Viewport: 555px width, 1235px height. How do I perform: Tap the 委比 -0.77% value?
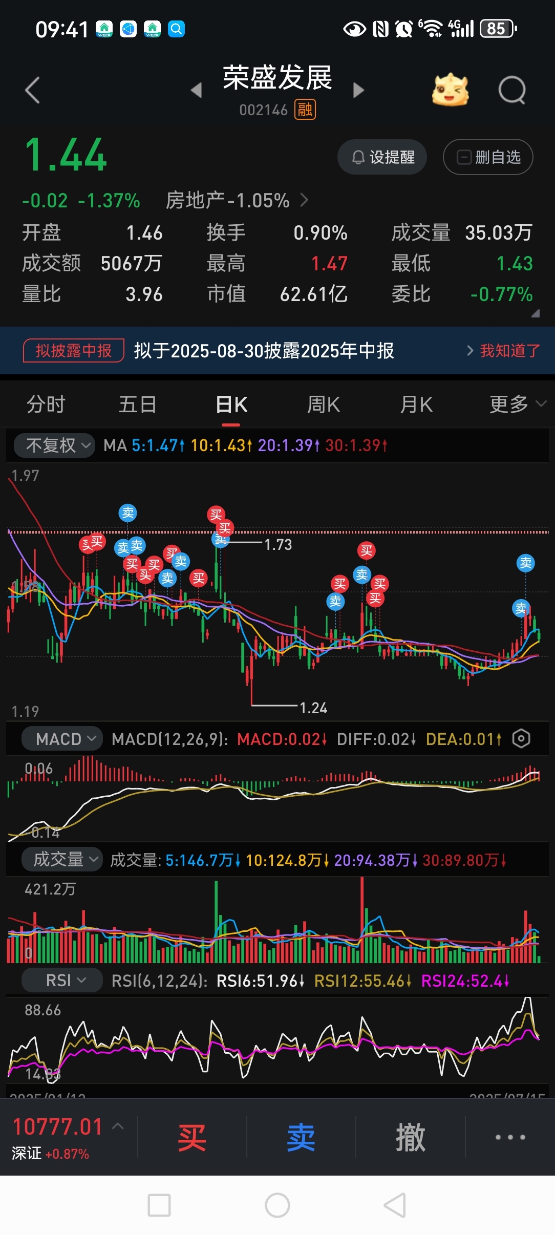click(502, 294)
